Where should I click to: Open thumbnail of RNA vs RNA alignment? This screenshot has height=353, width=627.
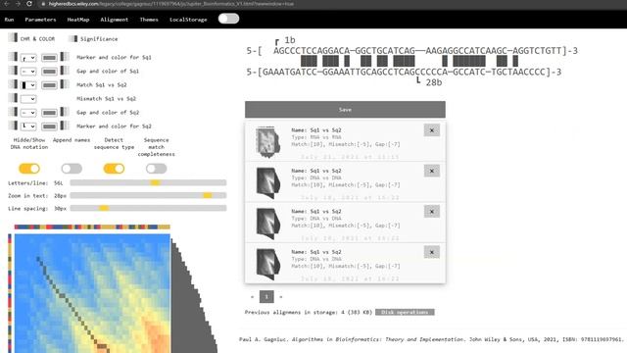(x=267, y=142)
